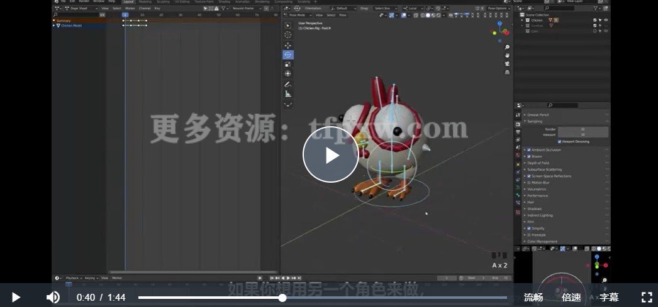Viewport: 658px width, 307px height.
Task: Open the Tool properties tab icon
Action: point(518,115)
